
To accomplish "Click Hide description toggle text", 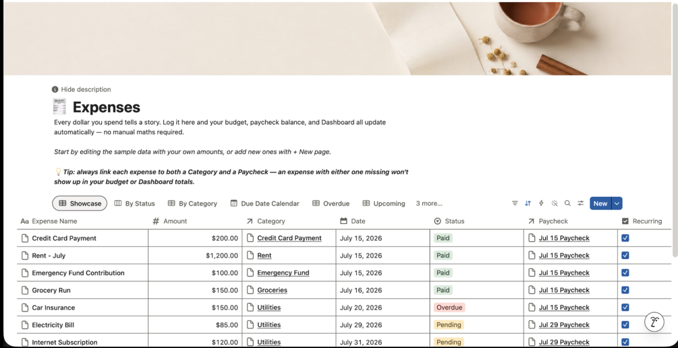I will (86, 90).
